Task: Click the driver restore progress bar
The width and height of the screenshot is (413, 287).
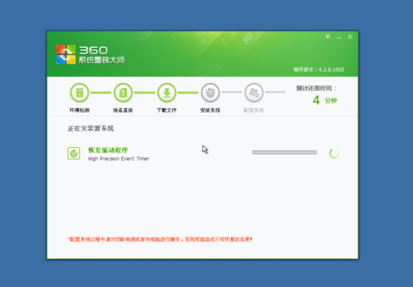Action: 284,152
